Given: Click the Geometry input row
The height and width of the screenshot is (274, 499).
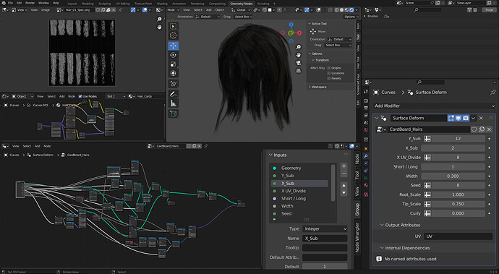Looking at the screenshot, I should [299, 168].
